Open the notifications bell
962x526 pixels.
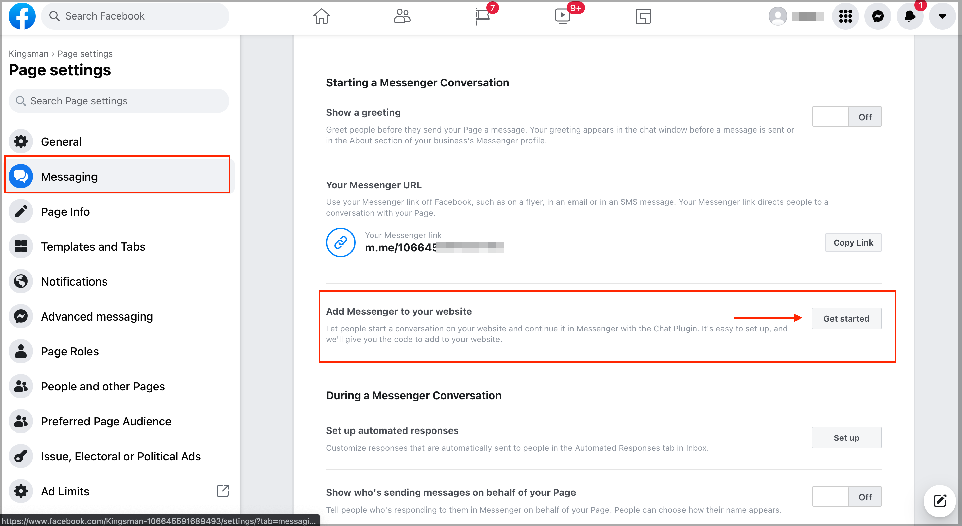(x=910, y=16)
